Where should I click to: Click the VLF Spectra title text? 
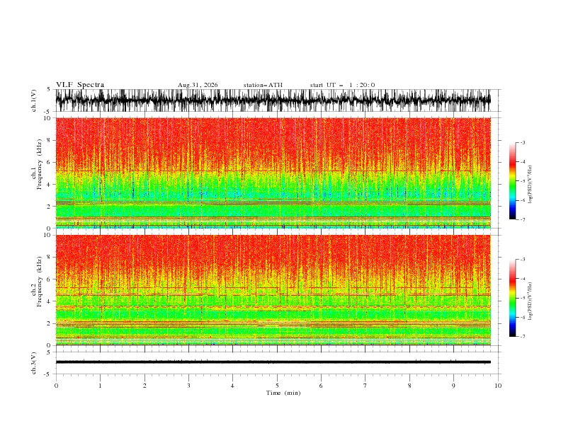tap(80, 85)
